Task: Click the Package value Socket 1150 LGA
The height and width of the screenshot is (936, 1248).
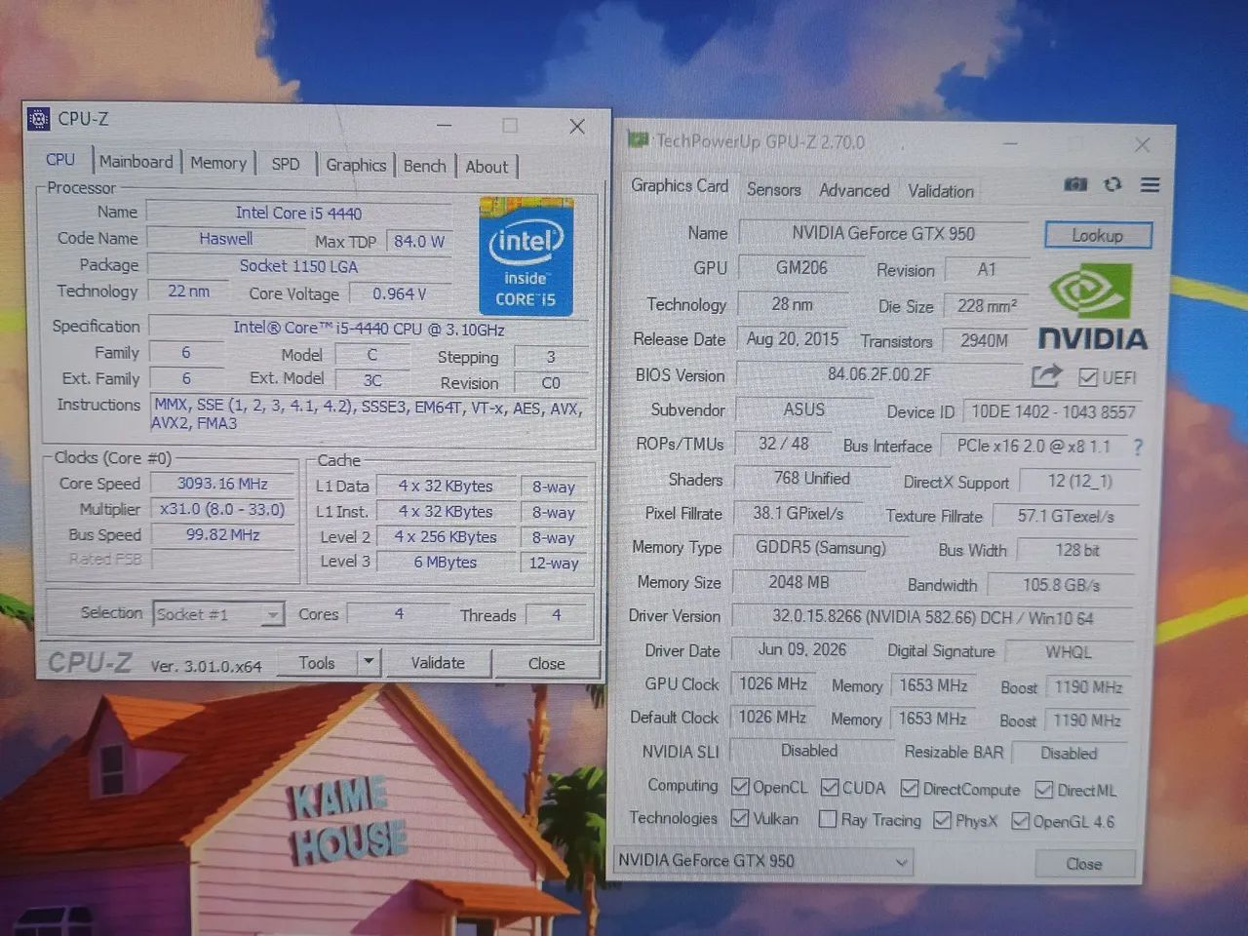Action: pyautogui.click(x=298, y=266)
